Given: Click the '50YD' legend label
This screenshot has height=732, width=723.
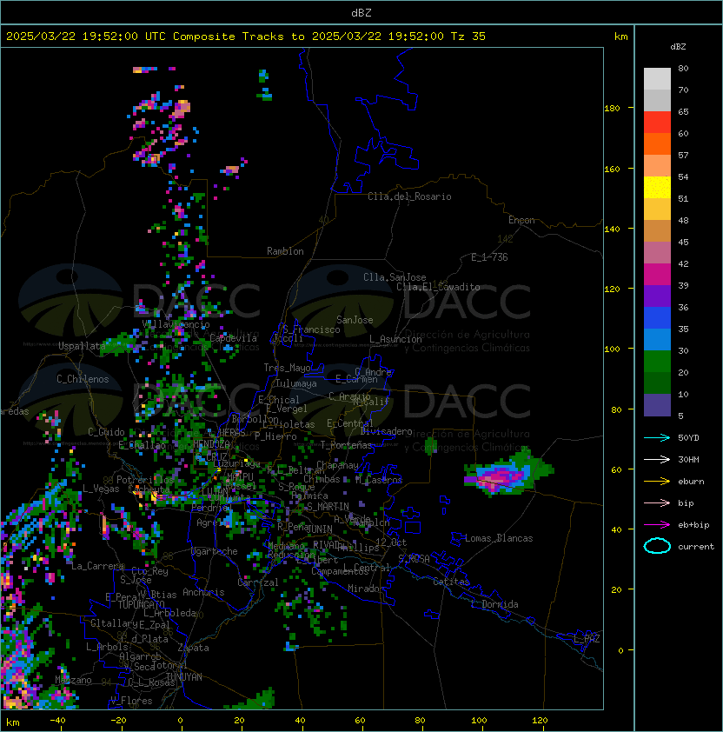Looking at the screenshot, I should coord(688,438).
